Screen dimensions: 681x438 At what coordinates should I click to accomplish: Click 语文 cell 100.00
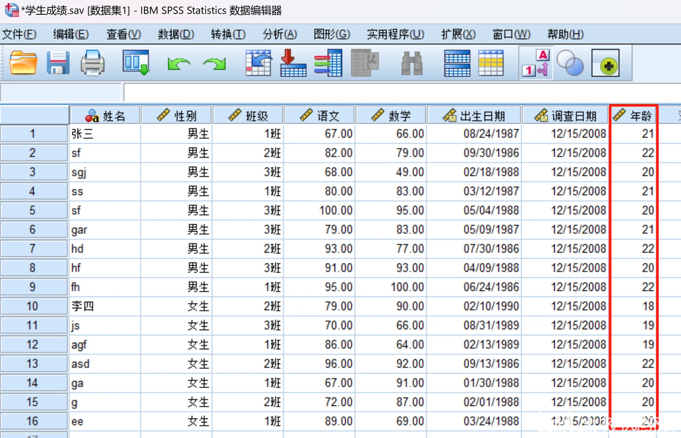click(319, 211)
